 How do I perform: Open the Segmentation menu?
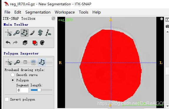pyautogui.click(x=38, y=12)
